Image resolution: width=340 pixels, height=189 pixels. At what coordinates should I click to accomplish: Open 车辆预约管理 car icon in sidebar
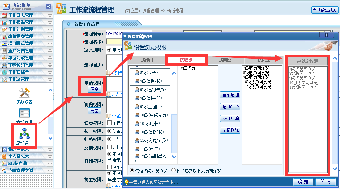click(4, 65)
